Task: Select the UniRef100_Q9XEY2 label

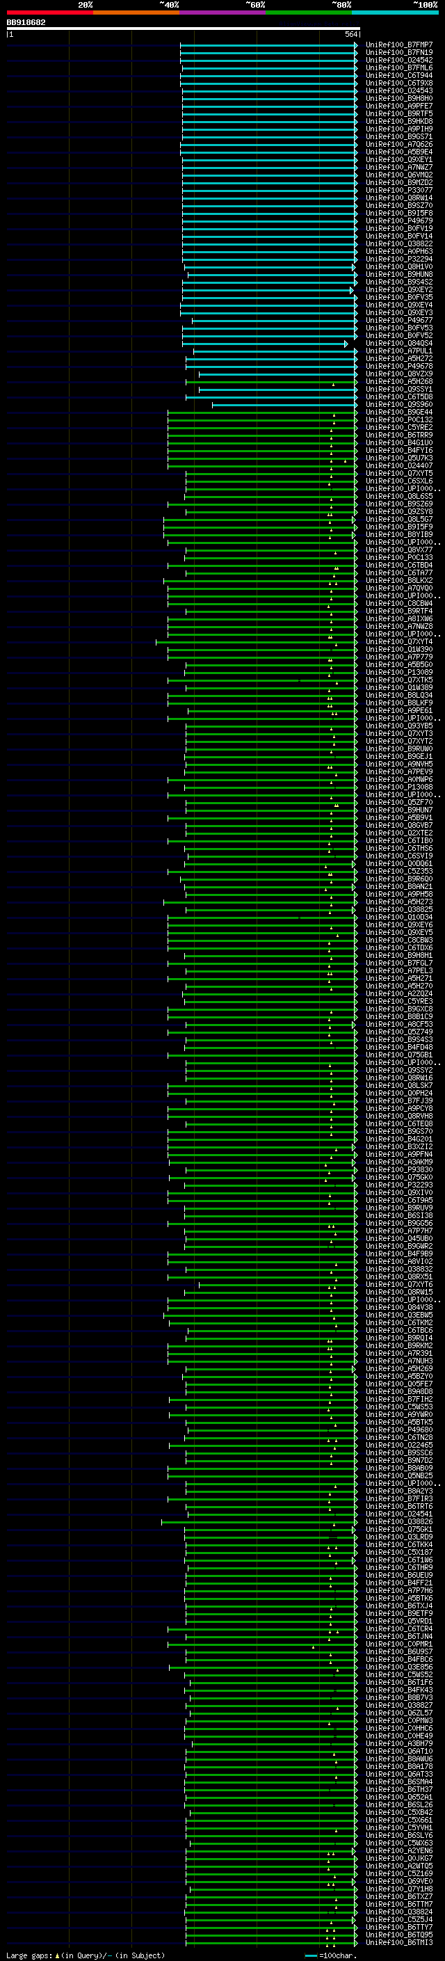Action: [x=399, y=290]
